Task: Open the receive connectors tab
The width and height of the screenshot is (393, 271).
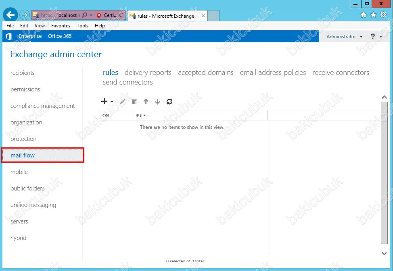Action: (x=341, y=72)
